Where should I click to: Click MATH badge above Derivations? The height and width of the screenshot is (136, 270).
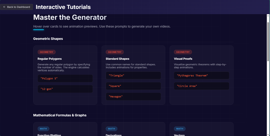click(x=112, y=129)
